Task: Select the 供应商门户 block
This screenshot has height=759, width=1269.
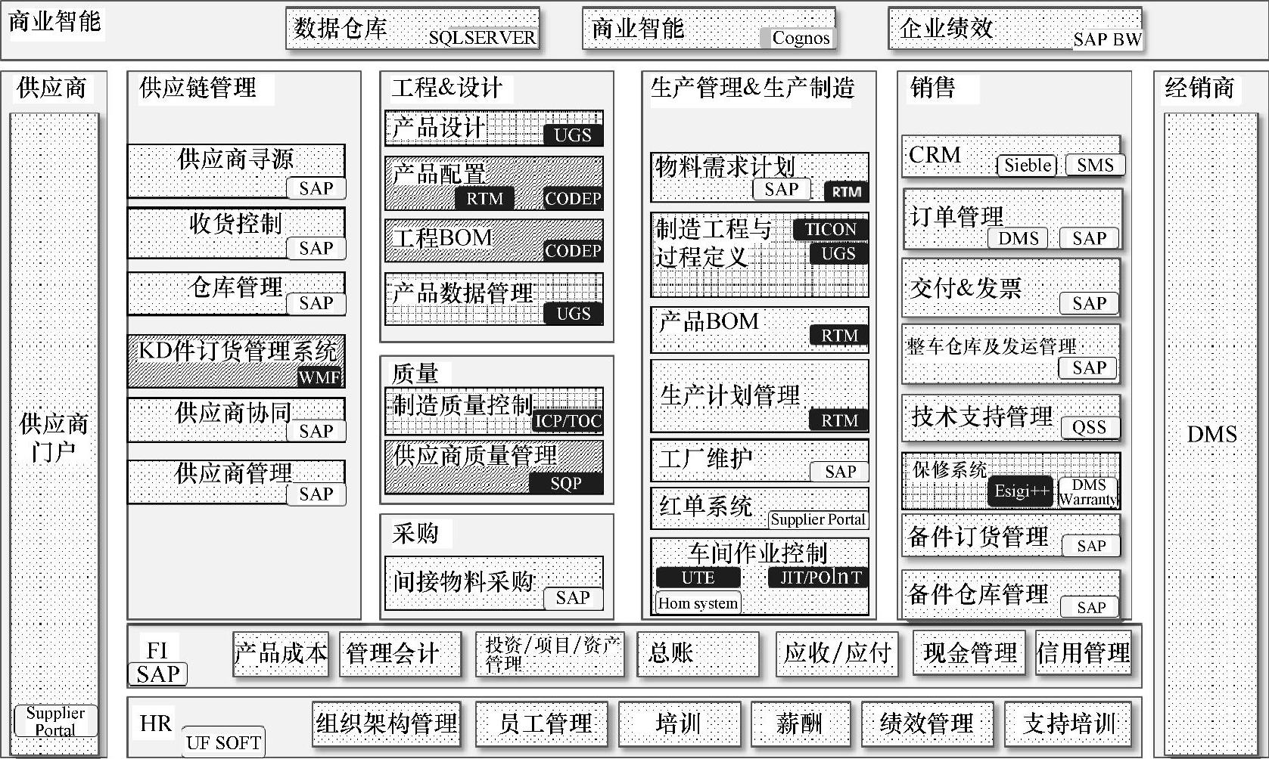Action: [54, 434]
